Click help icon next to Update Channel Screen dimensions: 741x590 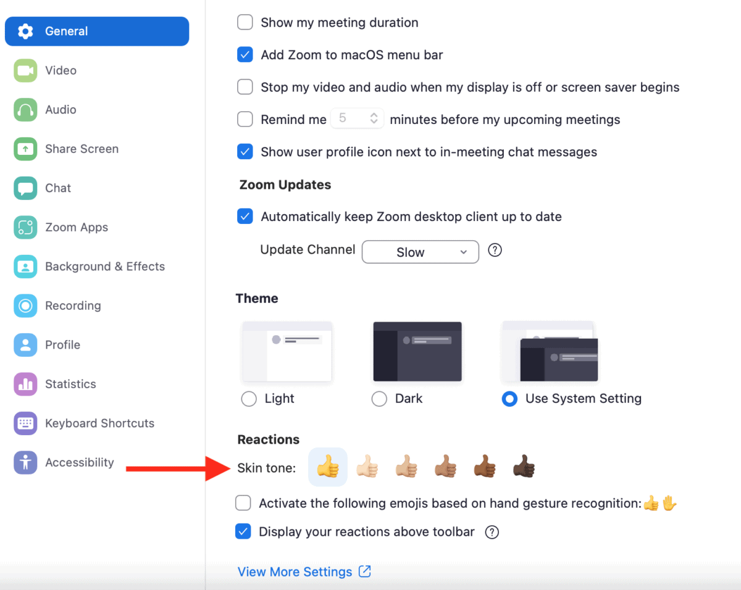tap(495, 251)
